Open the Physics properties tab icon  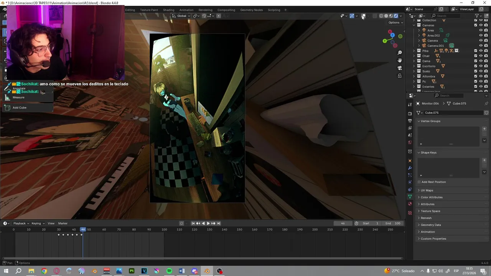click(x=410, y=182)
